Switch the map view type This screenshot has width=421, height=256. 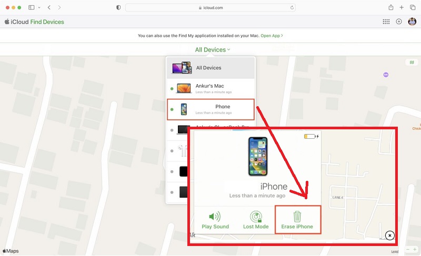click(412, 62)
